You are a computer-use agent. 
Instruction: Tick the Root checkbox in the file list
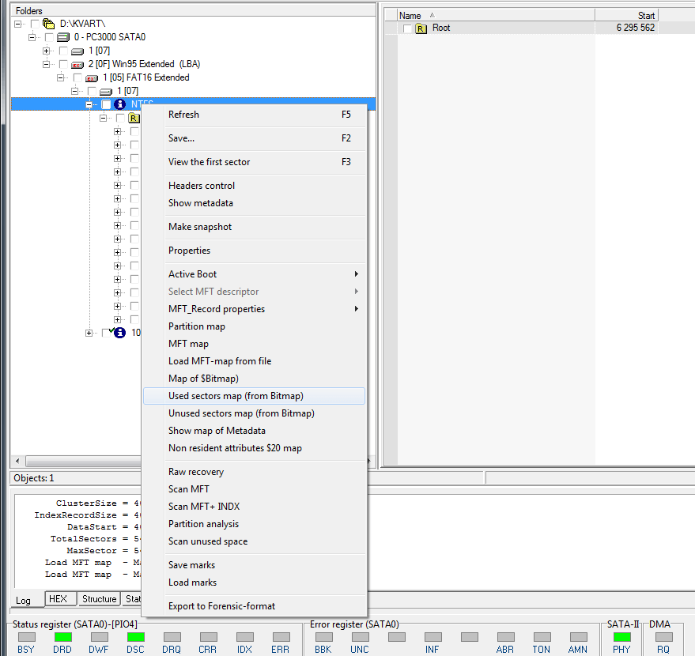(x=408, y=28)
